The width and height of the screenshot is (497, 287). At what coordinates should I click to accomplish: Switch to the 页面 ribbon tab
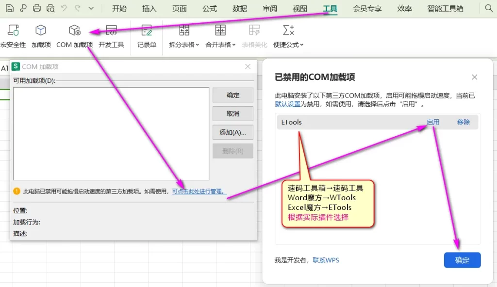(180, 9)
